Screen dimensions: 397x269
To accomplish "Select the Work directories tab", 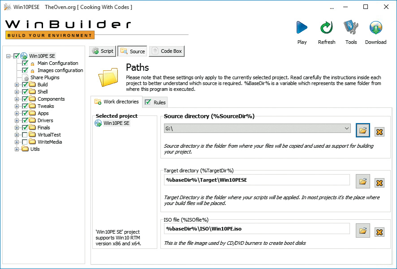I will pos(117,102).
